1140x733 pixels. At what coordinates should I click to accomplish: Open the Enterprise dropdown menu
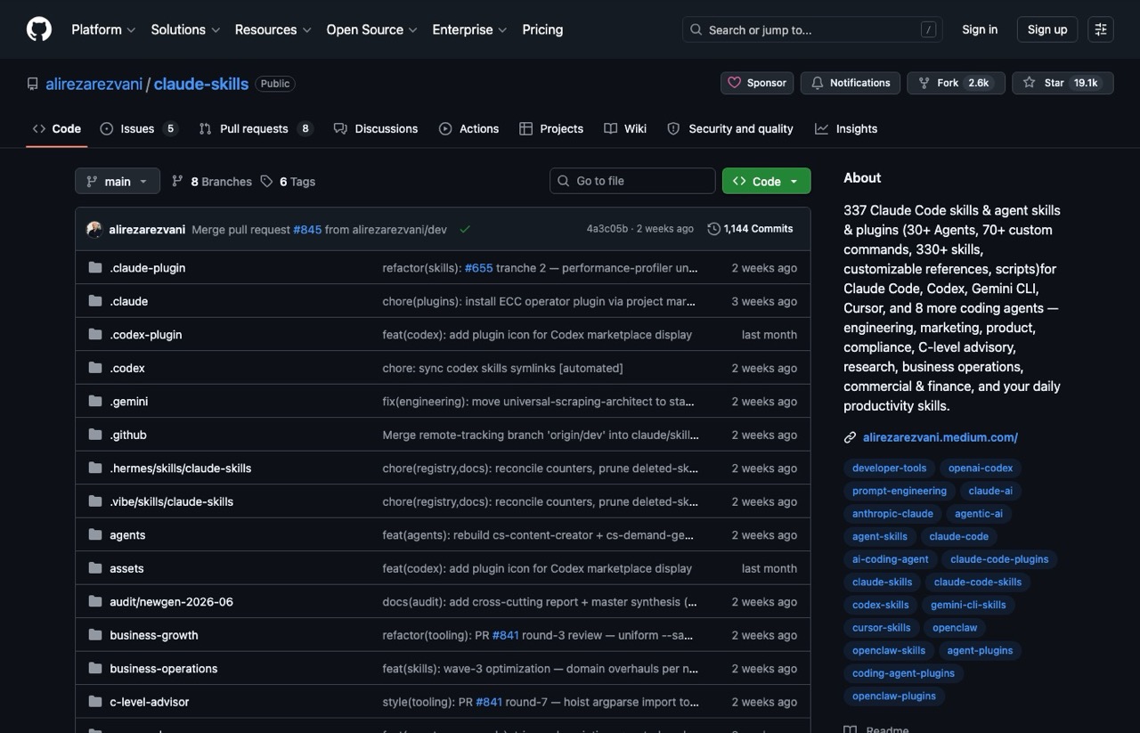[x=469, y=29]
